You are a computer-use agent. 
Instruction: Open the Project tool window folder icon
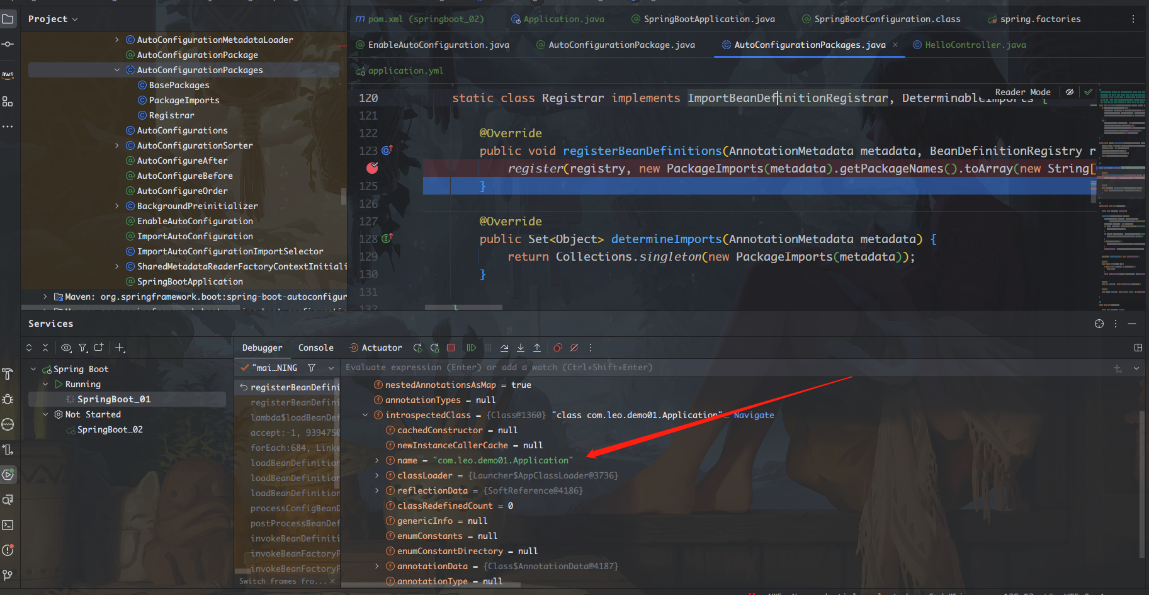pyautogui.click(x=8, y=19)
